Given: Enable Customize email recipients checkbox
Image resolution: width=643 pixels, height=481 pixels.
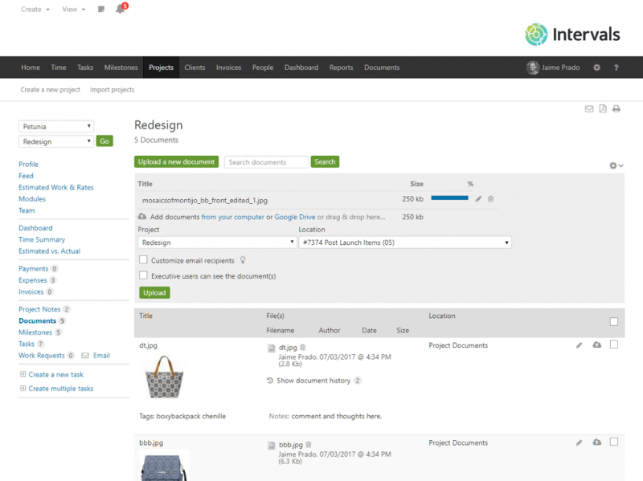Looking at the screenshot, I should tap(143, 259).
